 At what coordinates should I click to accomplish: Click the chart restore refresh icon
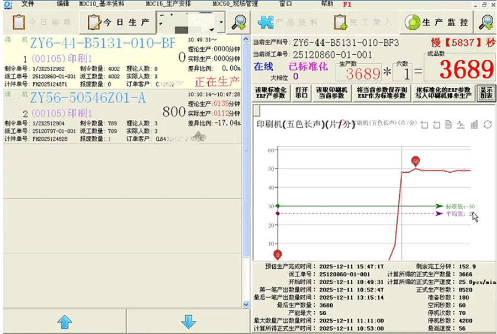(487, 124)
